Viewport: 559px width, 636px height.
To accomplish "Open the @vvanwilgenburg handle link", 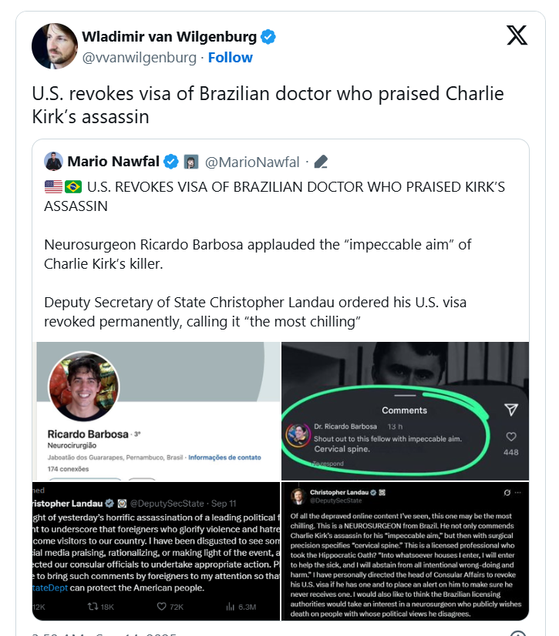I will (140, 58).
